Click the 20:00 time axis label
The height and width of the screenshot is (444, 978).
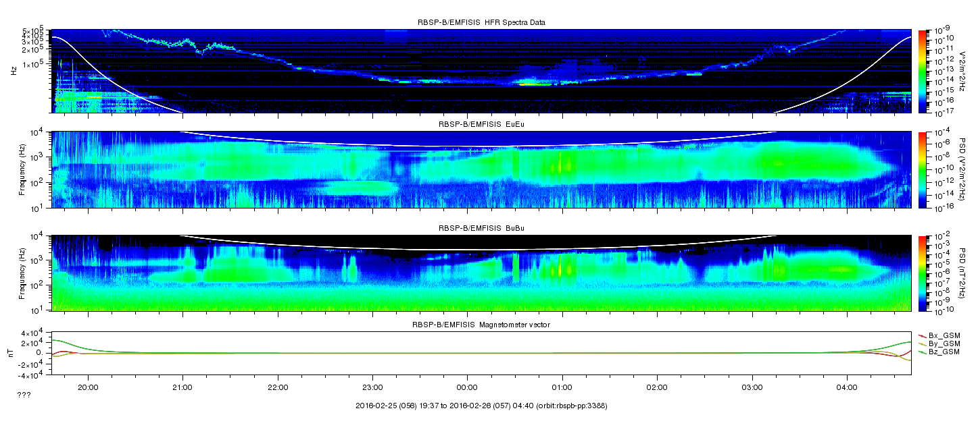pos(88,387)
